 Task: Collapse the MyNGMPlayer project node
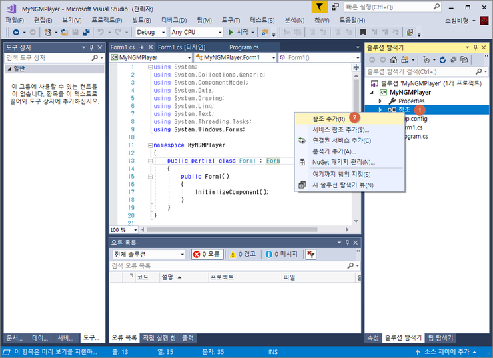pyautogui.click(x=372, y=93)
